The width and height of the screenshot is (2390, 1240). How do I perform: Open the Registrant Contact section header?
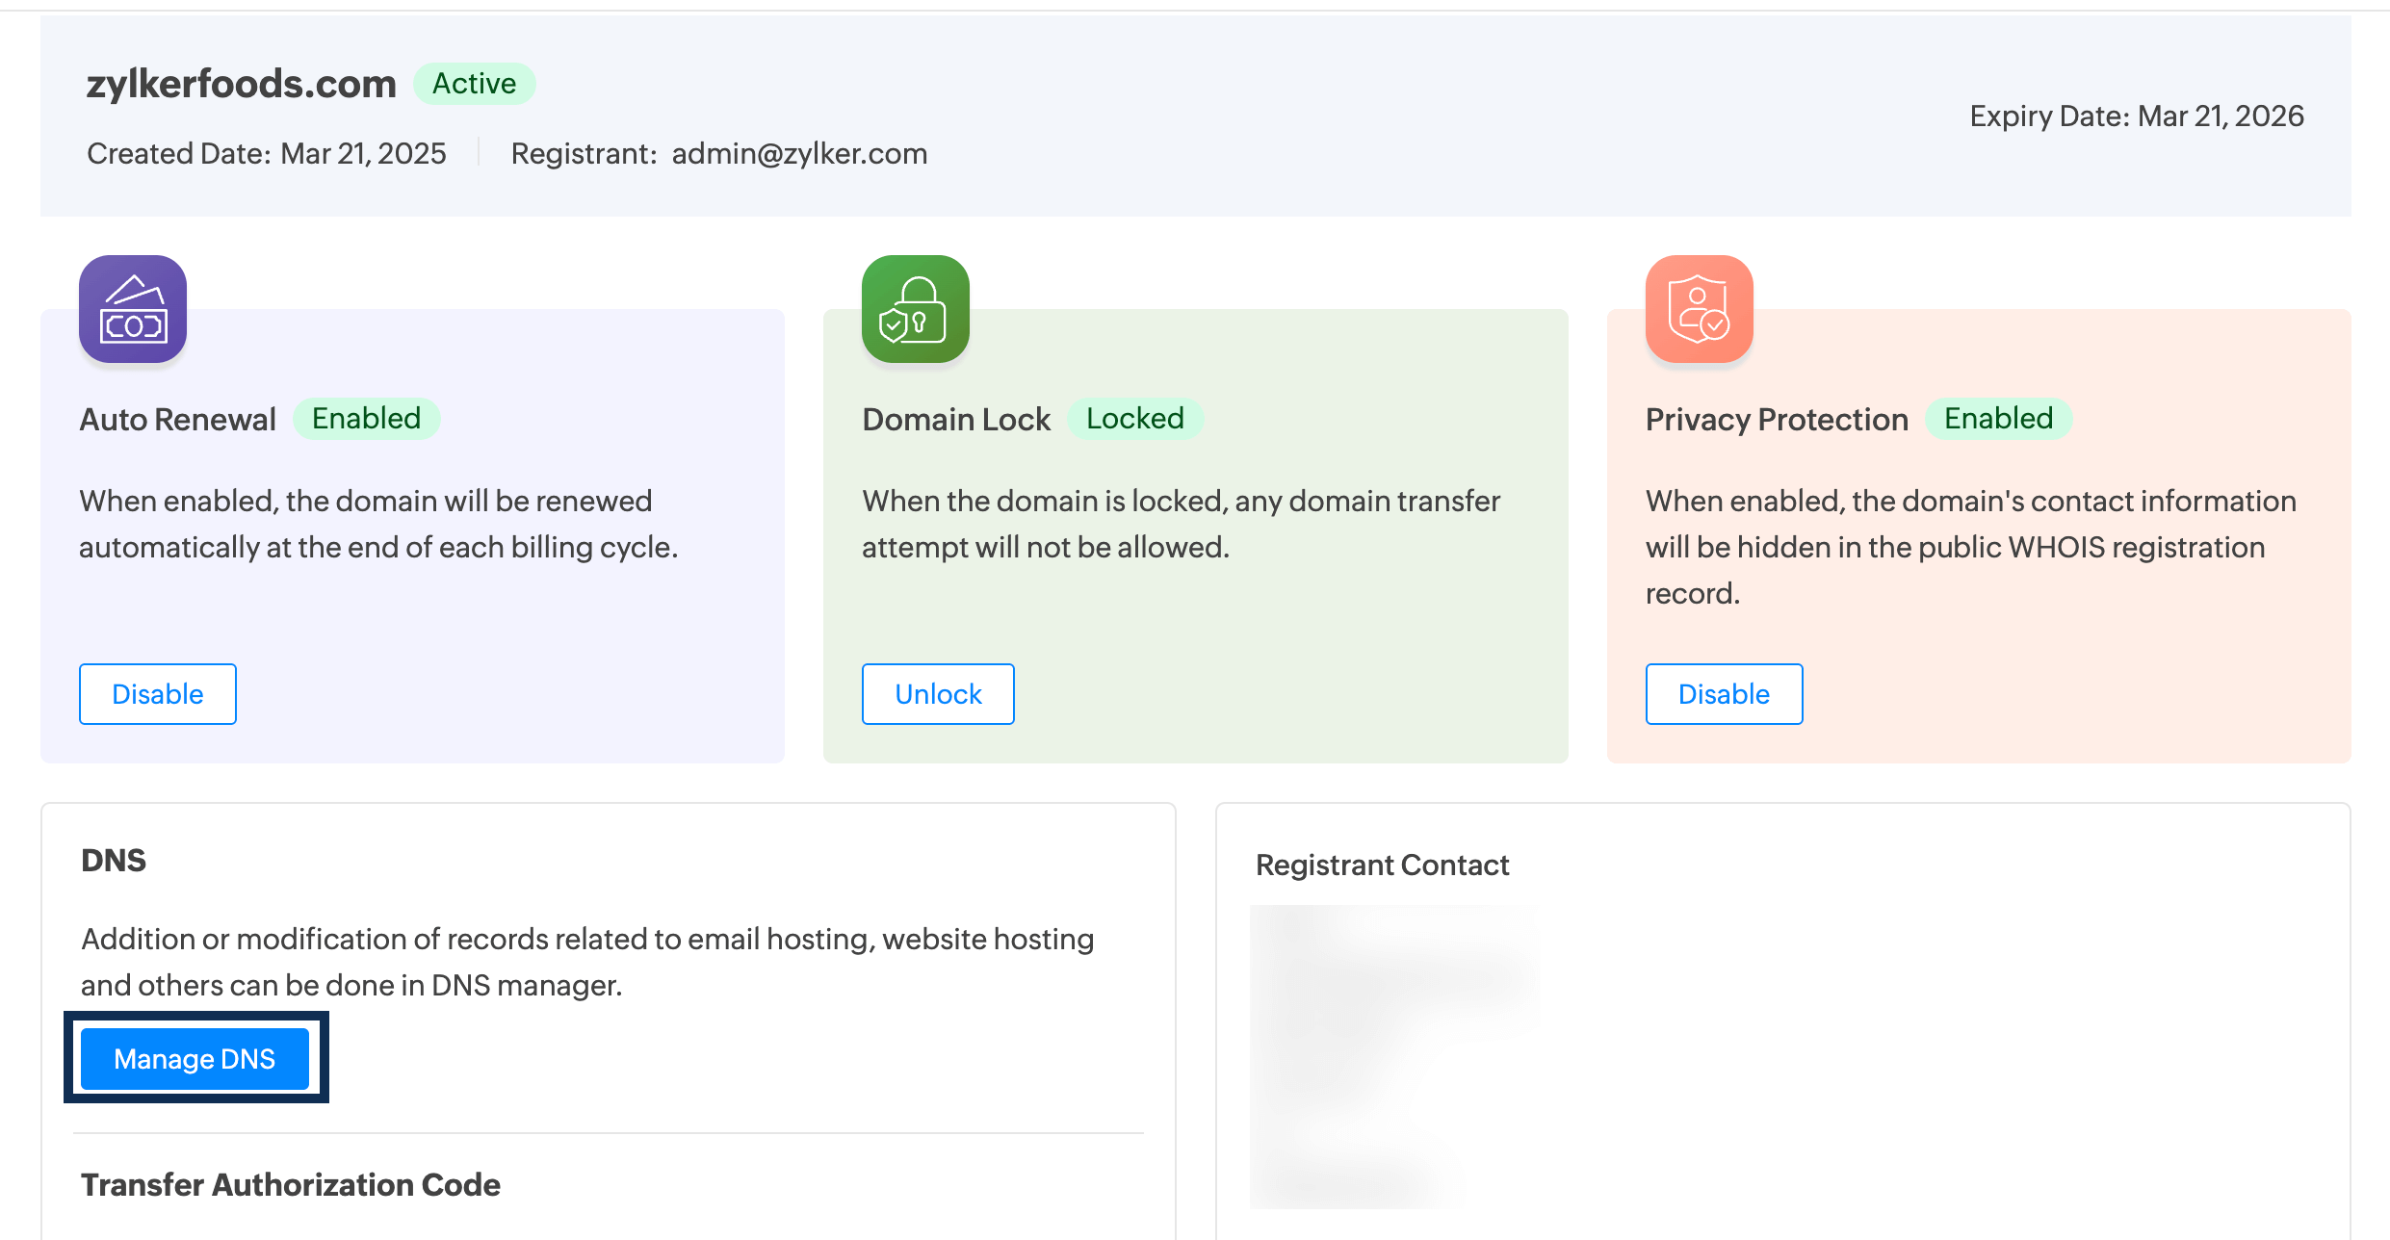[x=1382, y=865]
